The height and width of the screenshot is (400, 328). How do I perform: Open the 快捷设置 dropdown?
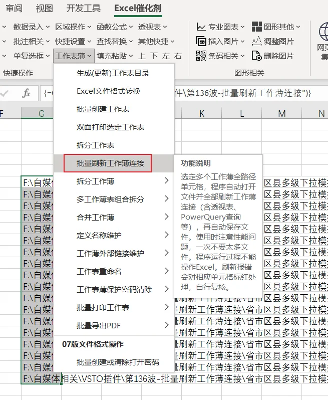pyautogui.click(x=73, y=41)
